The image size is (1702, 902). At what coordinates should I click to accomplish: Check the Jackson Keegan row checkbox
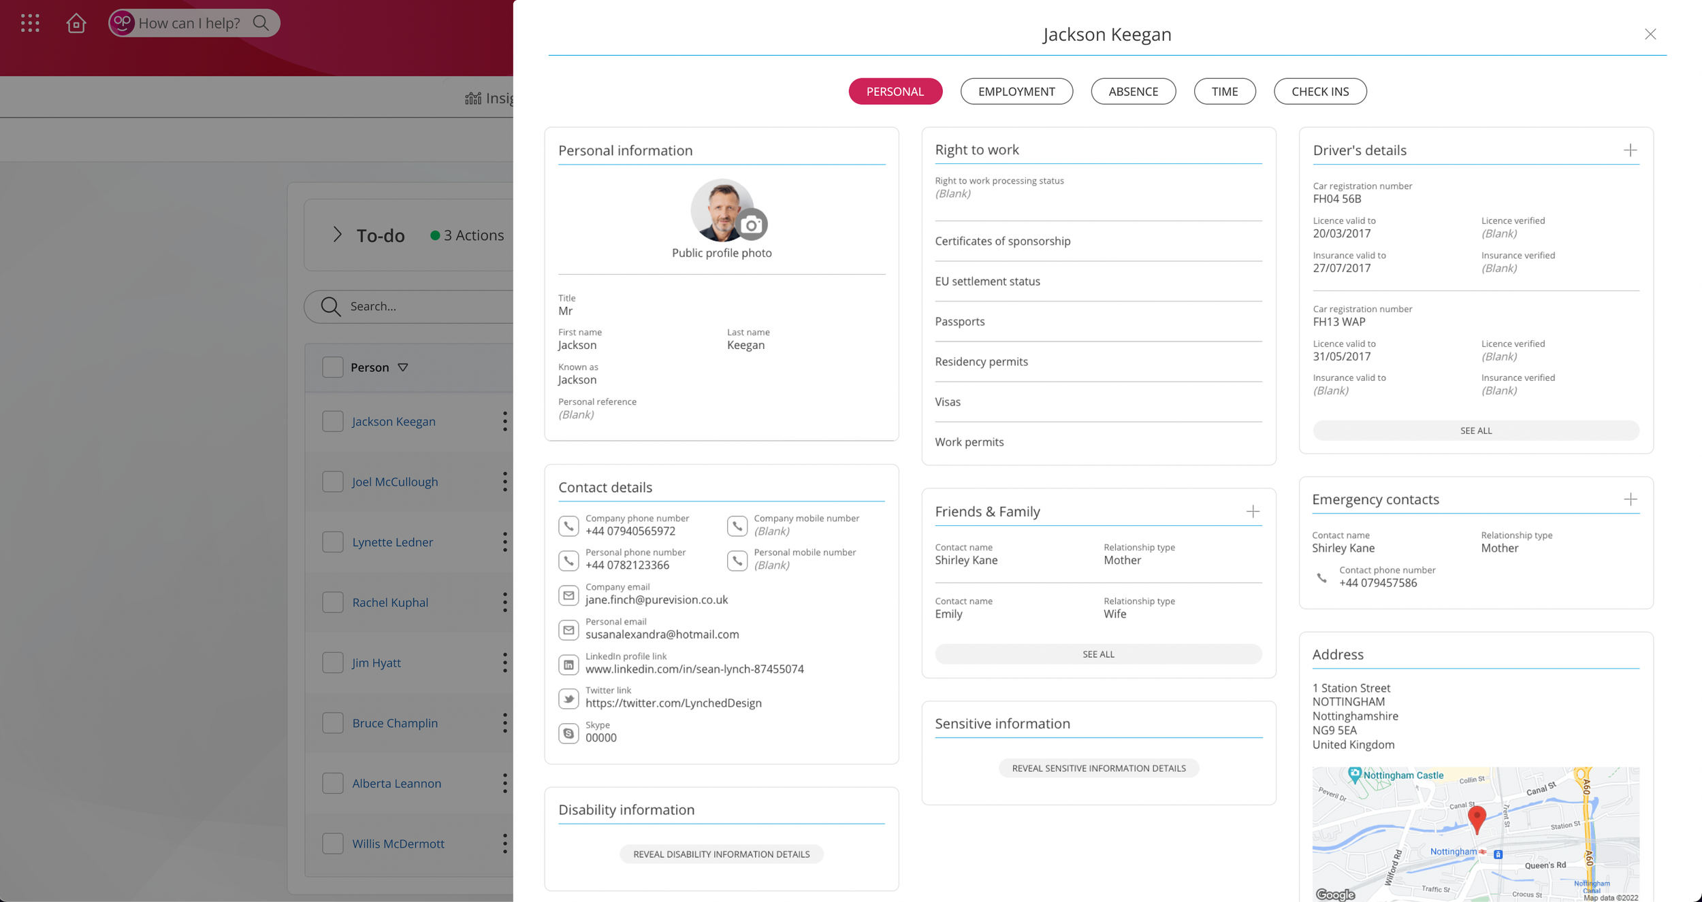(332, 421)
